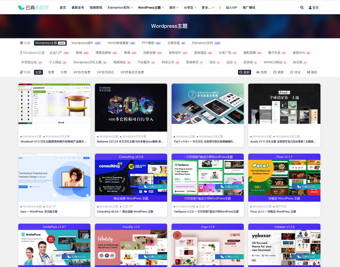Open The7 v.11.9.1 title link

tap(204, 141)
